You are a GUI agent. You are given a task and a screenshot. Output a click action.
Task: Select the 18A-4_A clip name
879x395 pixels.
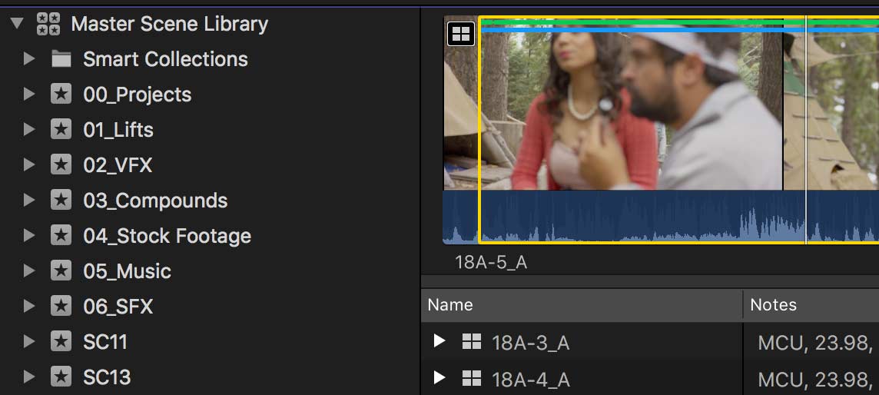(x=531, y=380)
